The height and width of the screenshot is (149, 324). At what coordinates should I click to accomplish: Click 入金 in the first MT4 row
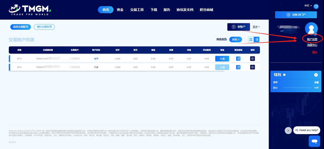[x=222, y=58]
